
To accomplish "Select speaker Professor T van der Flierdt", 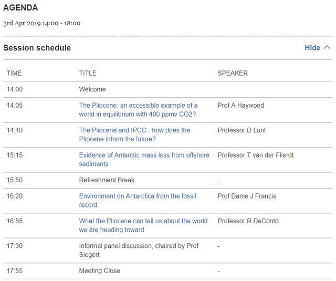I will (x=256, y=155).
